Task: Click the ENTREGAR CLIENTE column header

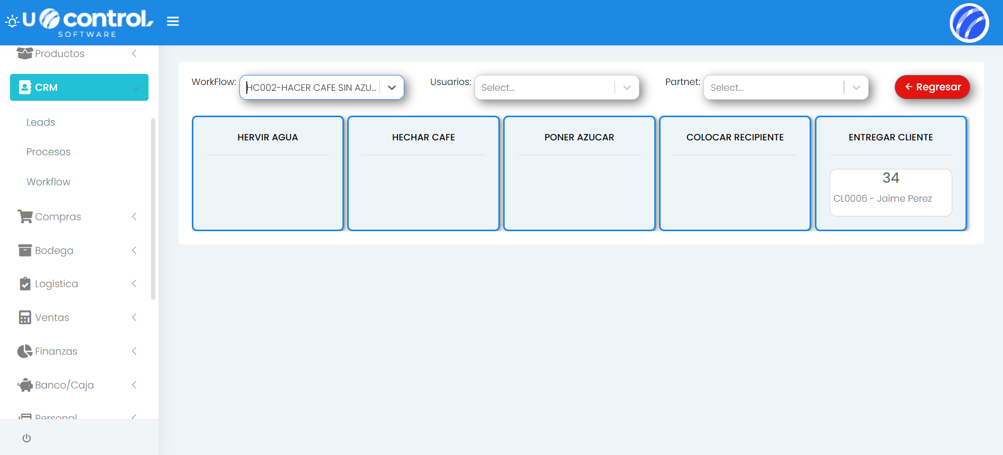Action: point(891,137)
